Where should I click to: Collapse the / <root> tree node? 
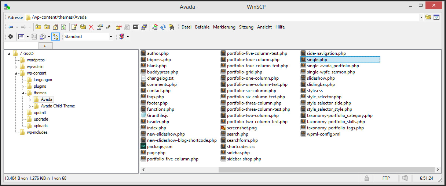pos(8,53)
